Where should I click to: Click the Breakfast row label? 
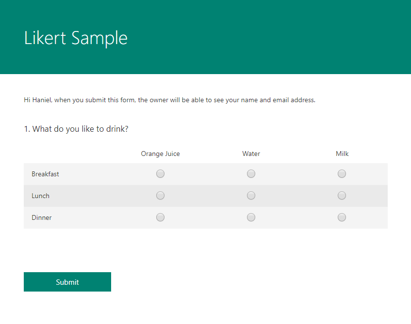pos(45,173)
